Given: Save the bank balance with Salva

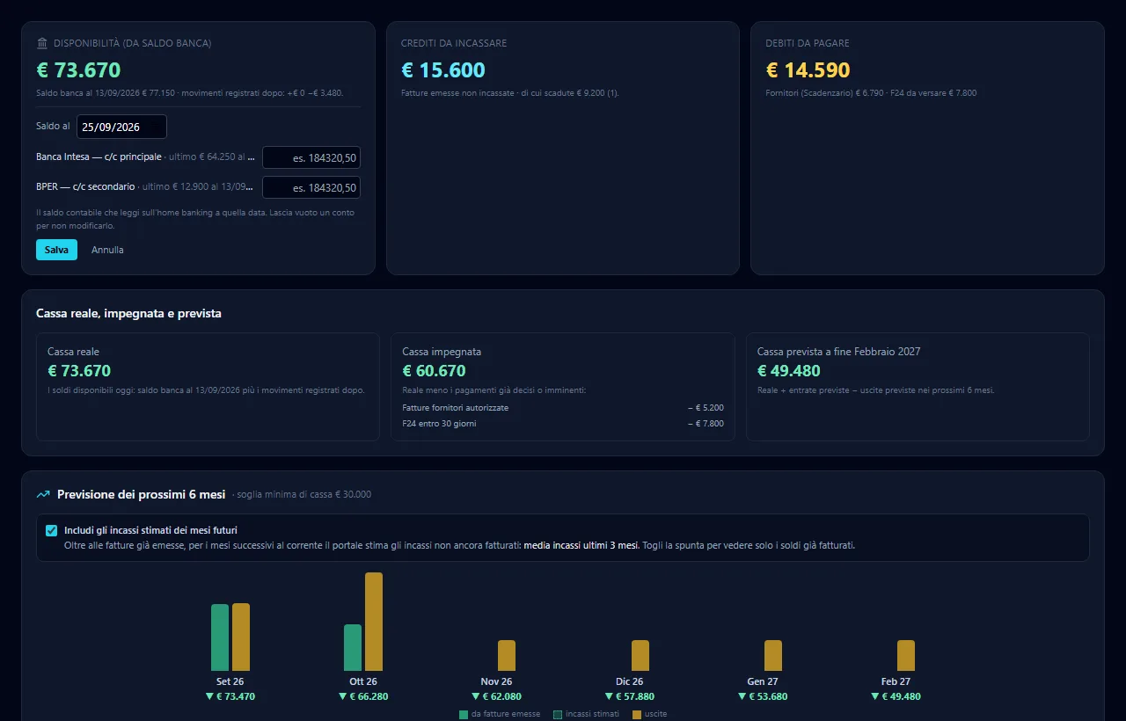Looking at the screenshot, I should [56, 250].
